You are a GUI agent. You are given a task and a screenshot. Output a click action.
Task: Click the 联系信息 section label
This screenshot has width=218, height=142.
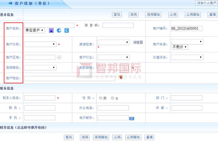7,88
